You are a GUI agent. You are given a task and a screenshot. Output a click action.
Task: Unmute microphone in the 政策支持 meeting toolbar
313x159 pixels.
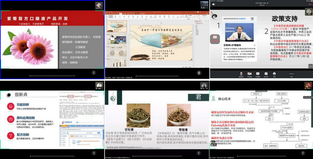coord(241,74)
